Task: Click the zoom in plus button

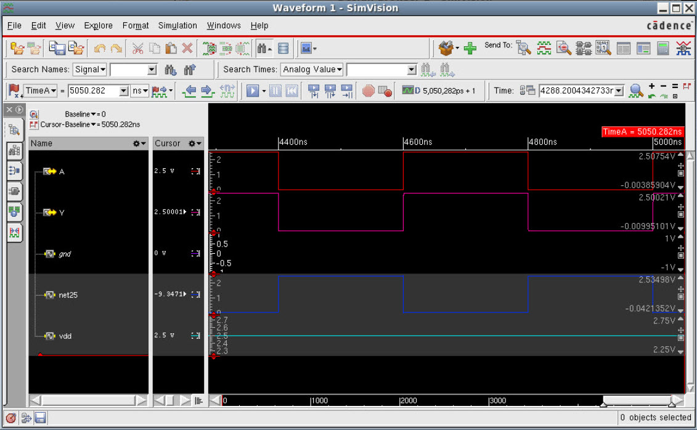Action: (652, 86)
